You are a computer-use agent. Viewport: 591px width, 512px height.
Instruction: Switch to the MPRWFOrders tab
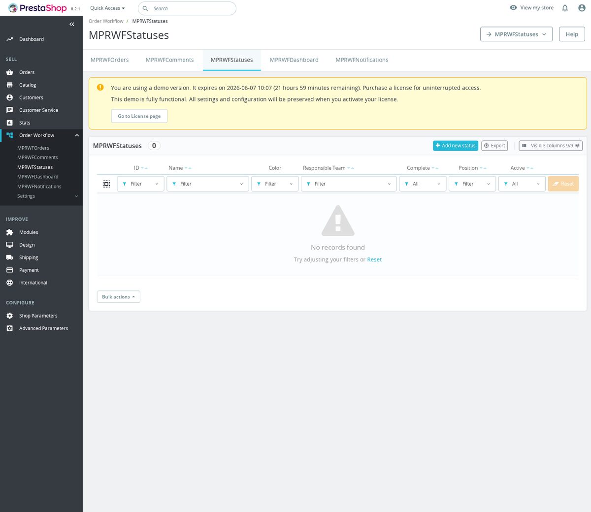[110, 60]
